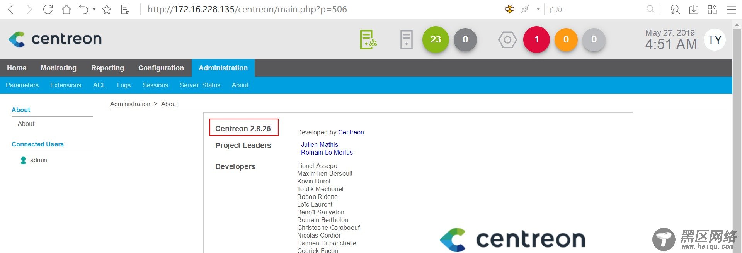742x253 pixels.
Task: Expand extensions dropdown arrow in browser bar
Action: [538, 9]
